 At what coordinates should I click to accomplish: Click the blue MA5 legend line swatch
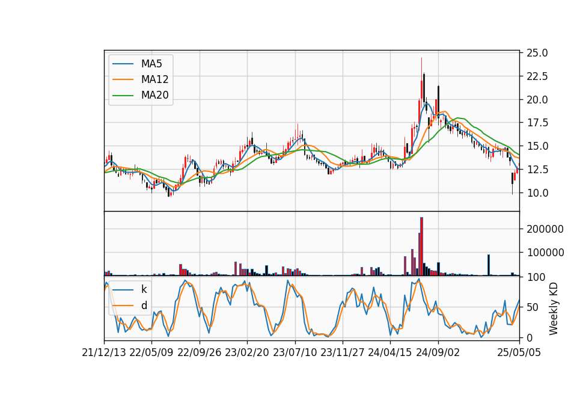123,64
